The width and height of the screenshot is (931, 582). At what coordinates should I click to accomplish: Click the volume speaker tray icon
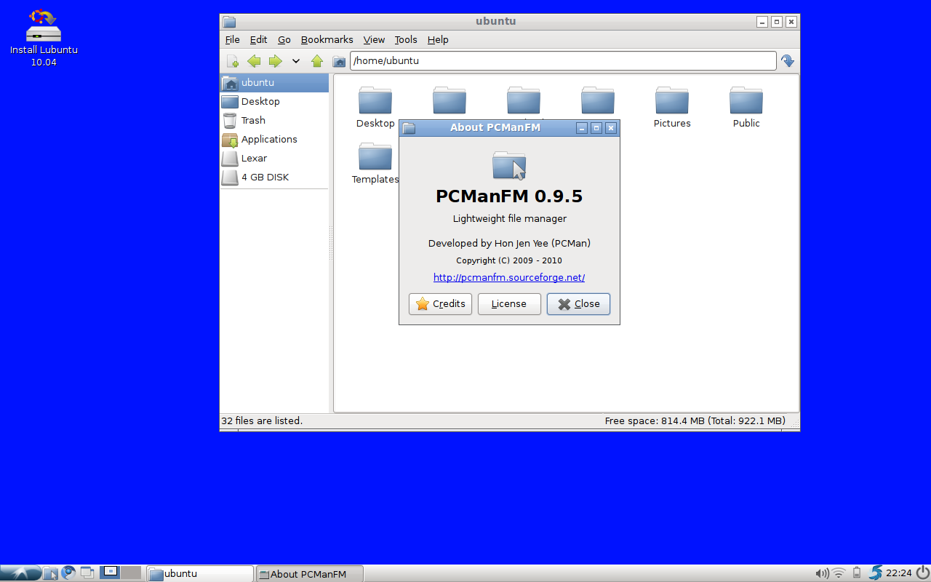[822, 573]
